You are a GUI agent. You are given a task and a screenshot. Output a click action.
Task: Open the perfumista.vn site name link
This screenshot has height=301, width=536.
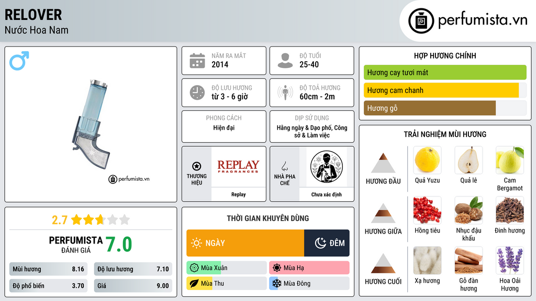(x=483, y=20)
